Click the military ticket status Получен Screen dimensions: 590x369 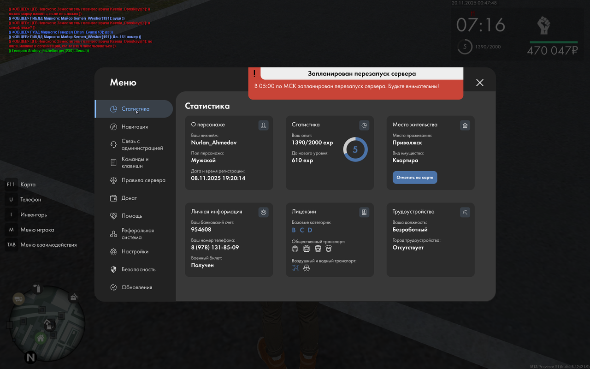202,265
